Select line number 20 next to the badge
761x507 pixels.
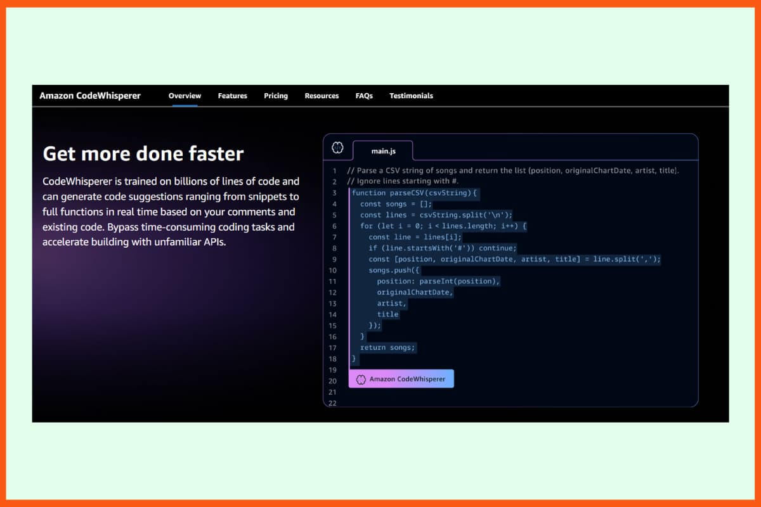pos(332,380)
